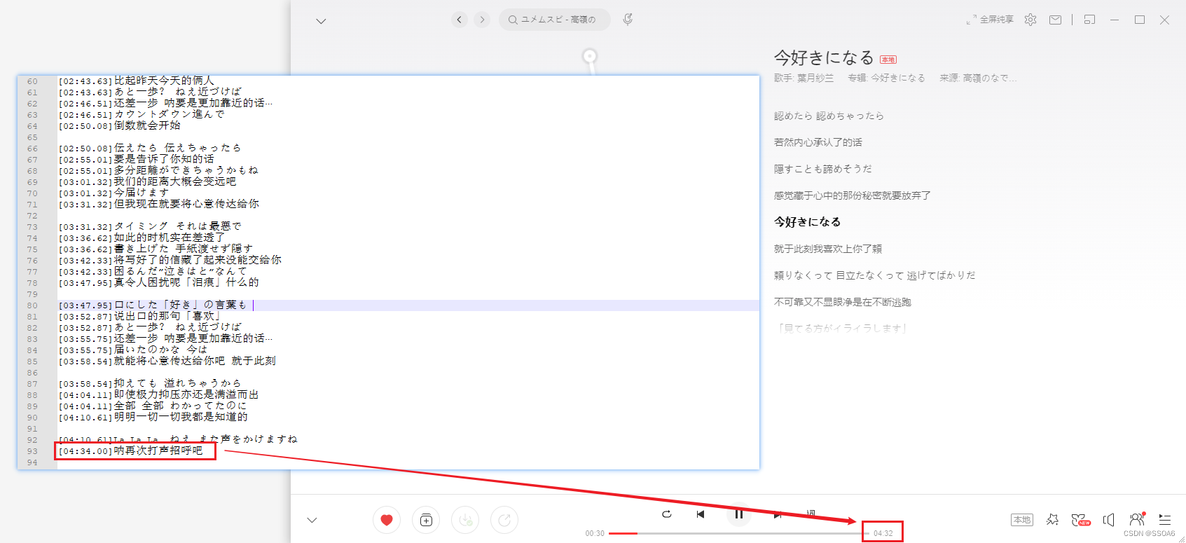This screenshot has height=543, width=1186.
Task: Open the mail messages icon
Action: (1055, 20)
